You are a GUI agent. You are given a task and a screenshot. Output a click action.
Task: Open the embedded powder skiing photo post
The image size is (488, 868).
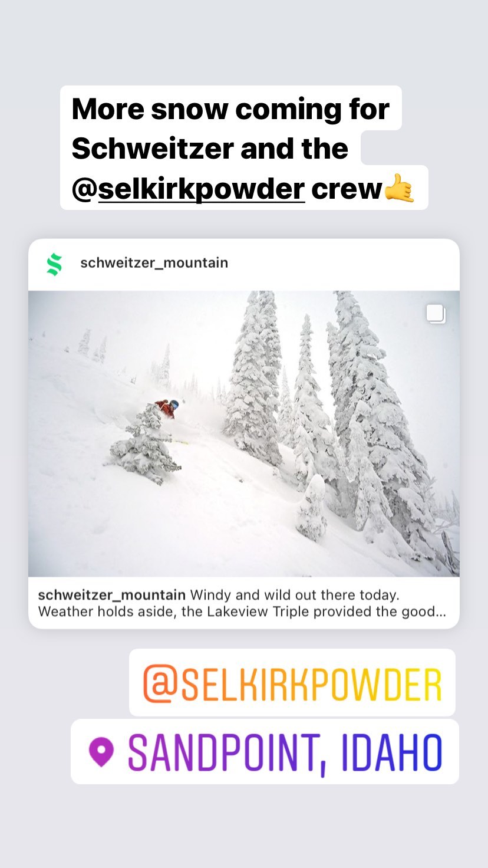pyautogui.click(x=244, y=433)
